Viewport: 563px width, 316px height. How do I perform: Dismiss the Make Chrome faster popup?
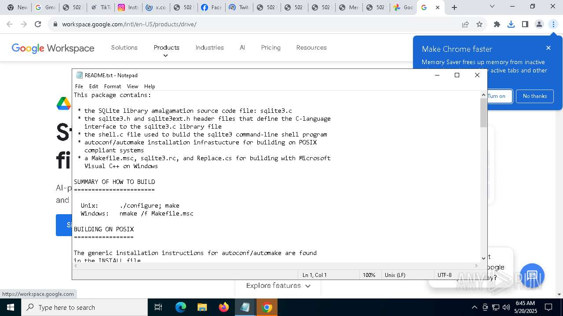[548, 48]
